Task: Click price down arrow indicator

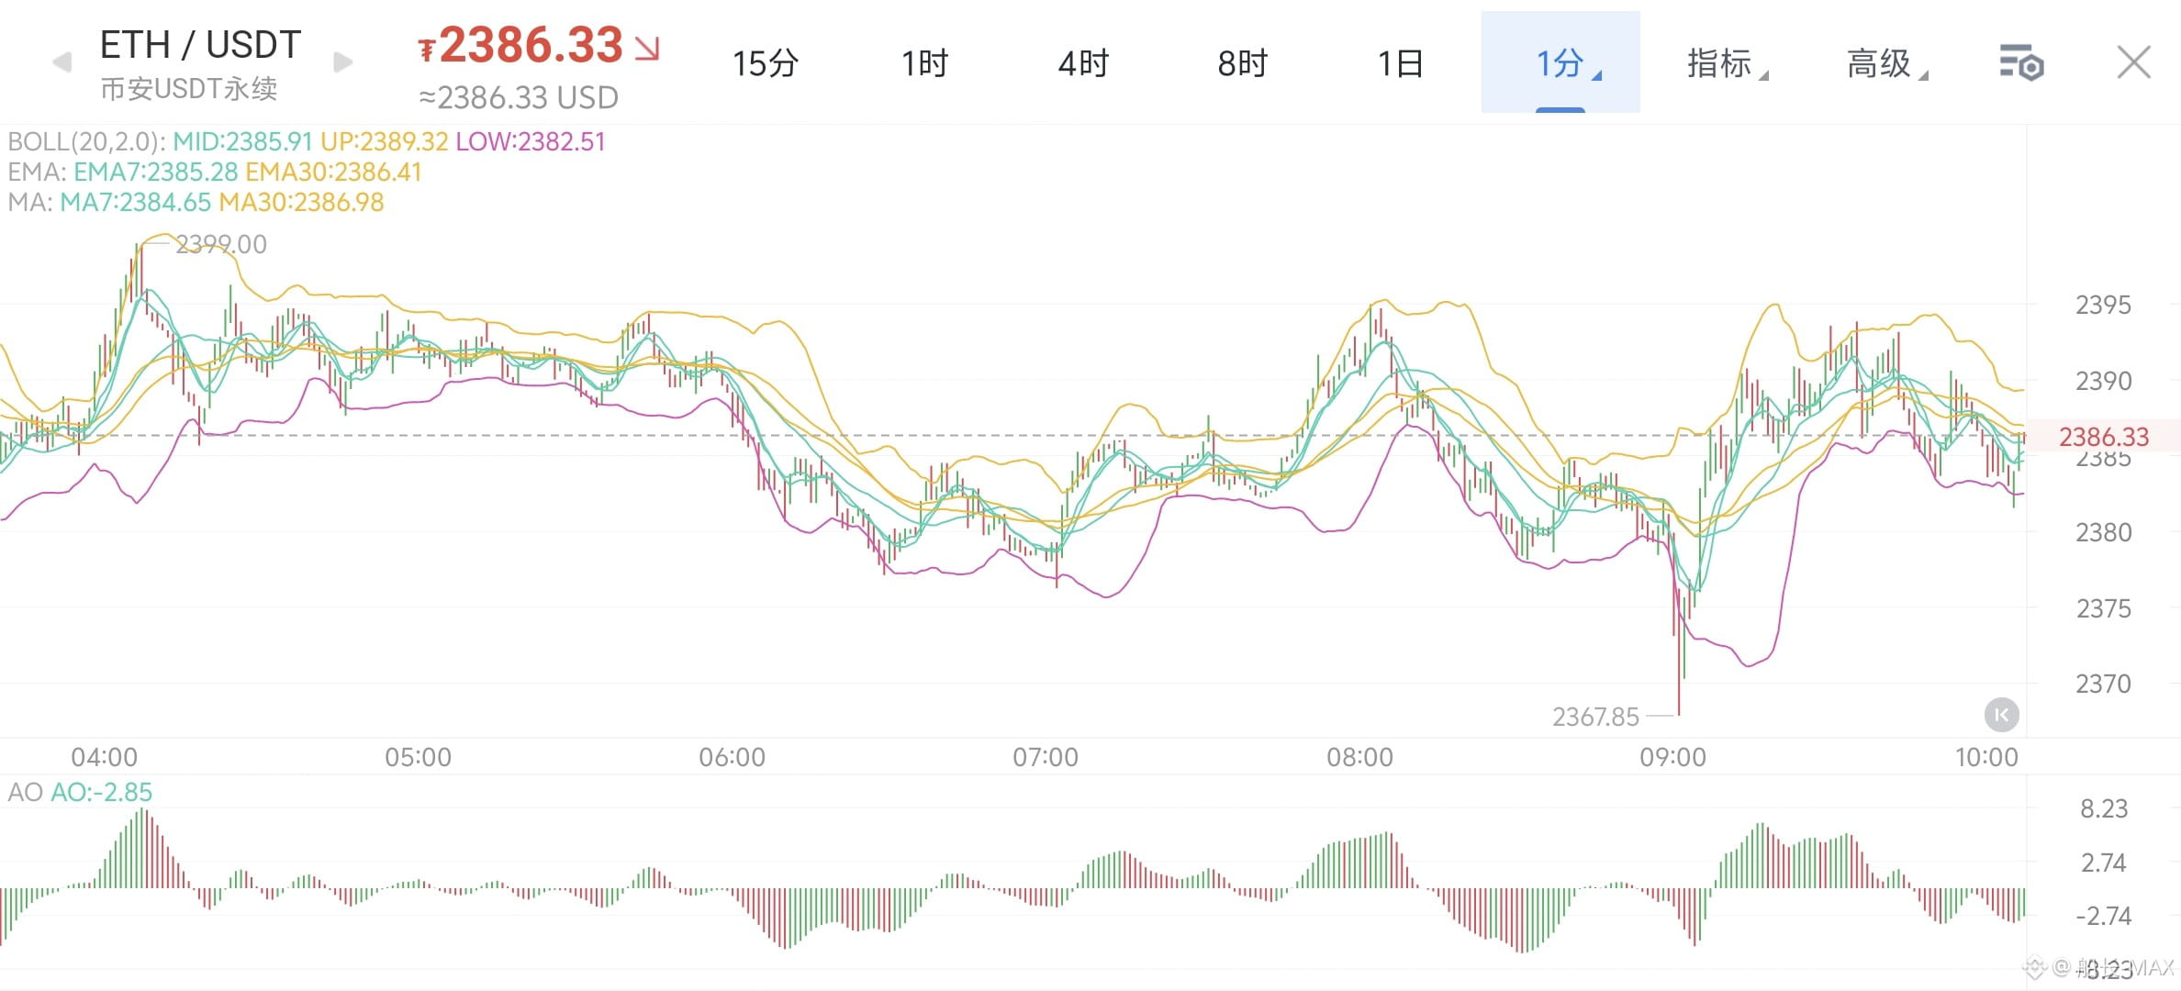Action: 648,48
